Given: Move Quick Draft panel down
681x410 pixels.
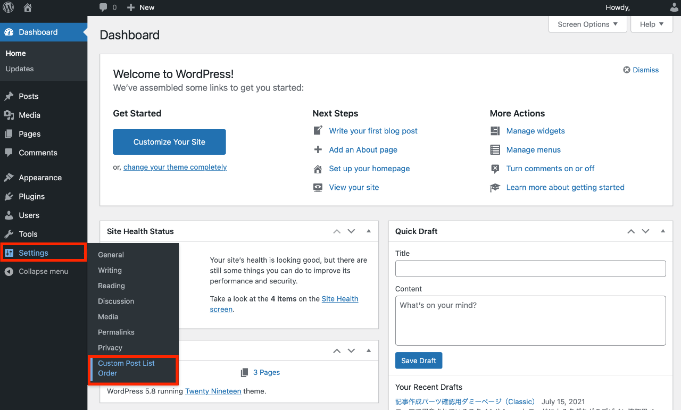Looking at the screenshot, I should click(645, 231).
